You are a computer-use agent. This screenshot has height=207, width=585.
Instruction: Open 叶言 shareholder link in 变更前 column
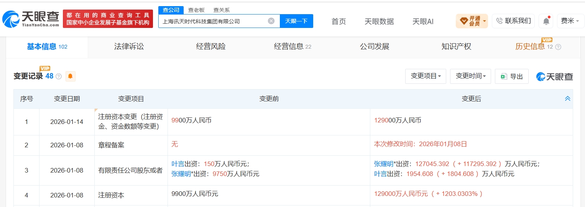(x=178, y=164)
